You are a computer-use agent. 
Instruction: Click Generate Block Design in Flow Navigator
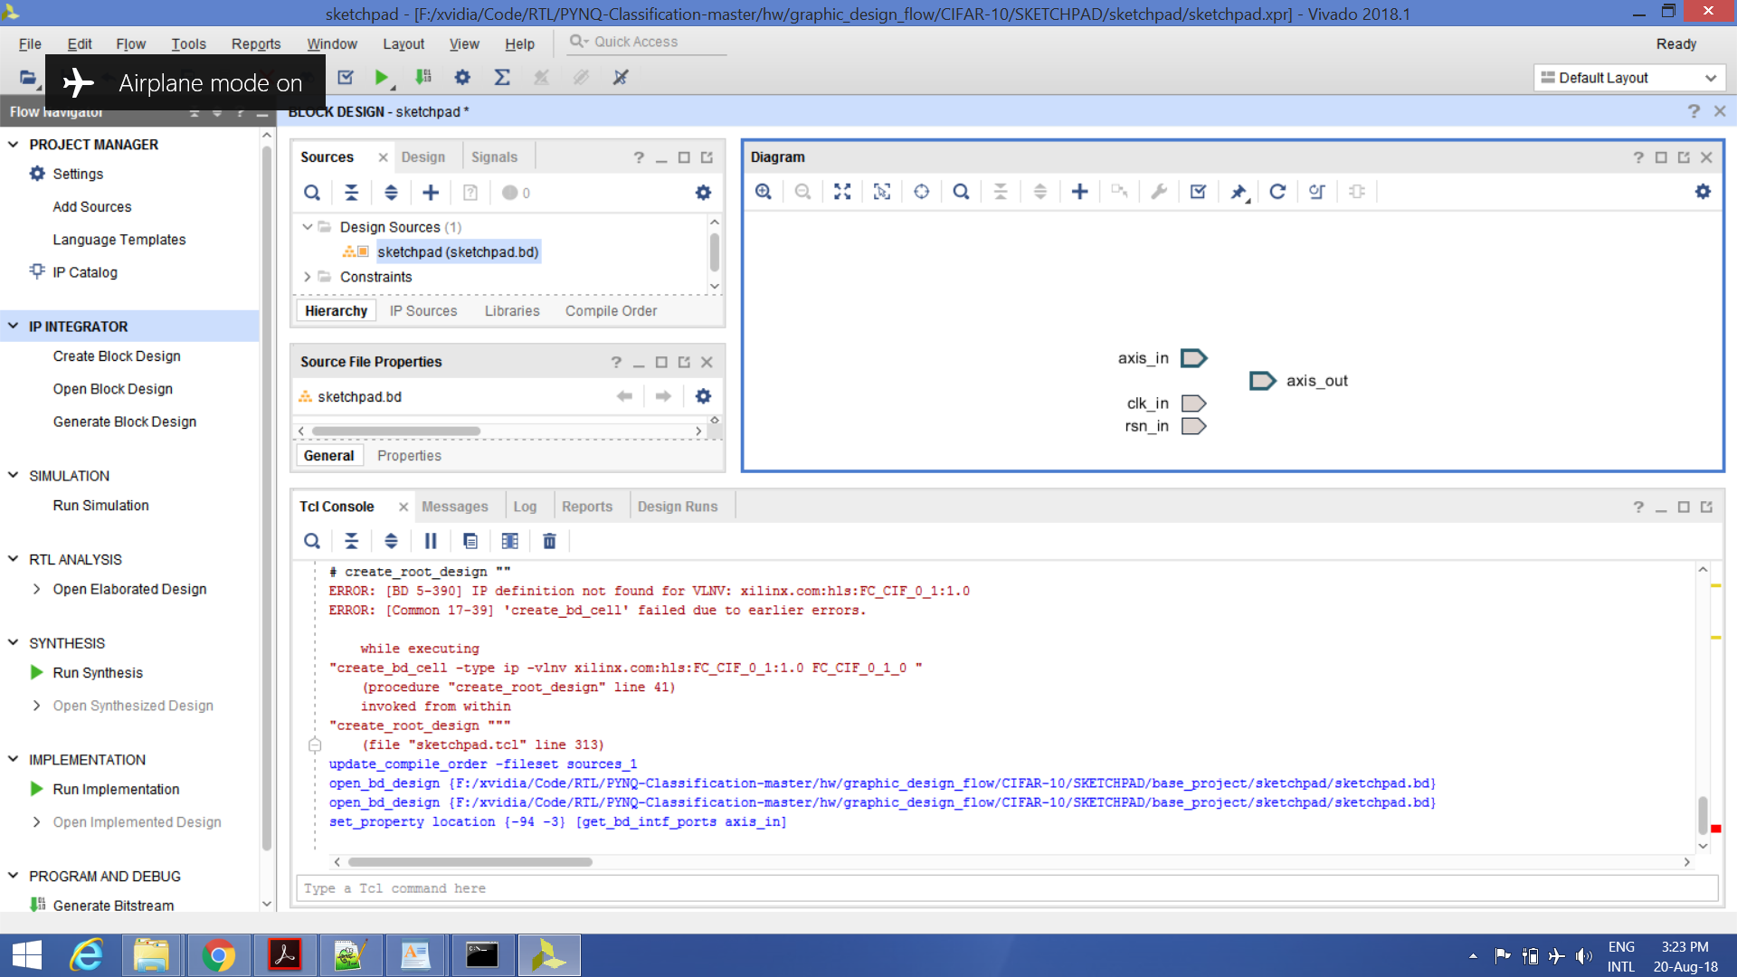124,422
